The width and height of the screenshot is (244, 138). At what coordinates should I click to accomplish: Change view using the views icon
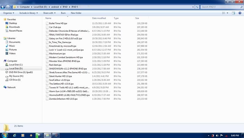224,13
